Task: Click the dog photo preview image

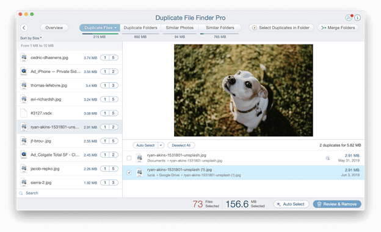Action: [244, 90]
